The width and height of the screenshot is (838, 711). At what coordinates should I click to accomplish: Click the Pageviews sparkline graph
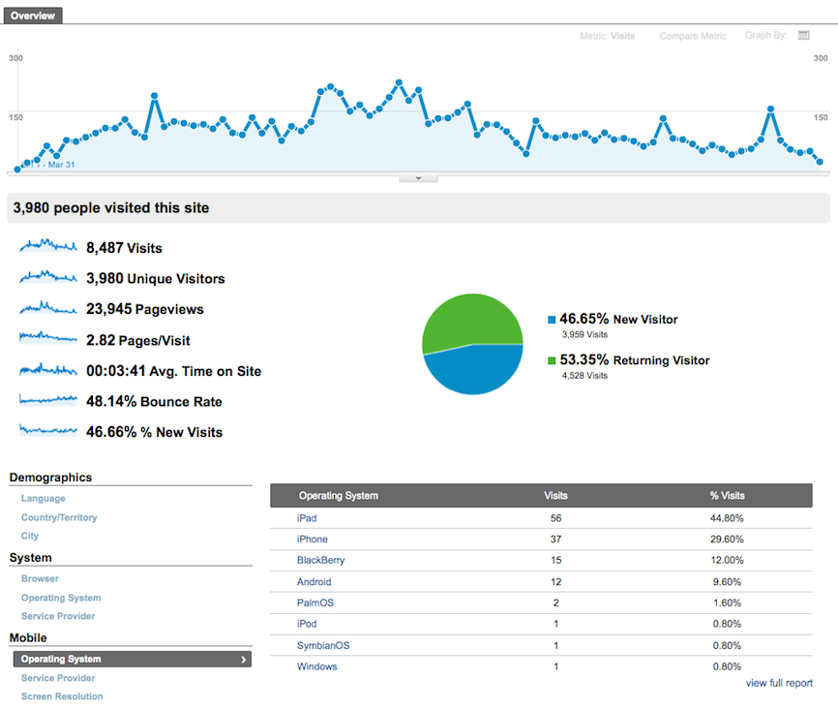[47, 308]
